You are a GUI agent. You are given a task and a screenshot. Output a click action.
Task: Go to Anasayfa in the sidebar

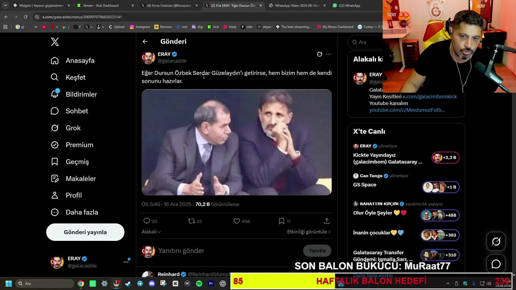point(73,60)
